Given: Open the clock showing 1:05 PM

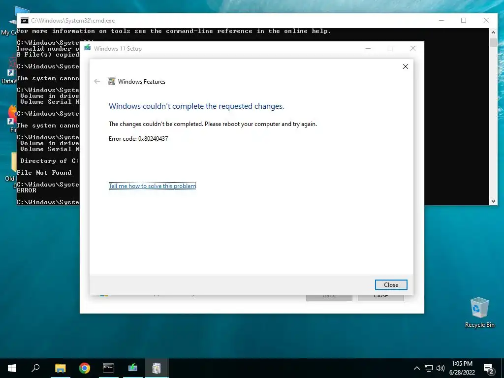Looking at the screenshot, I should coord(462,368).
